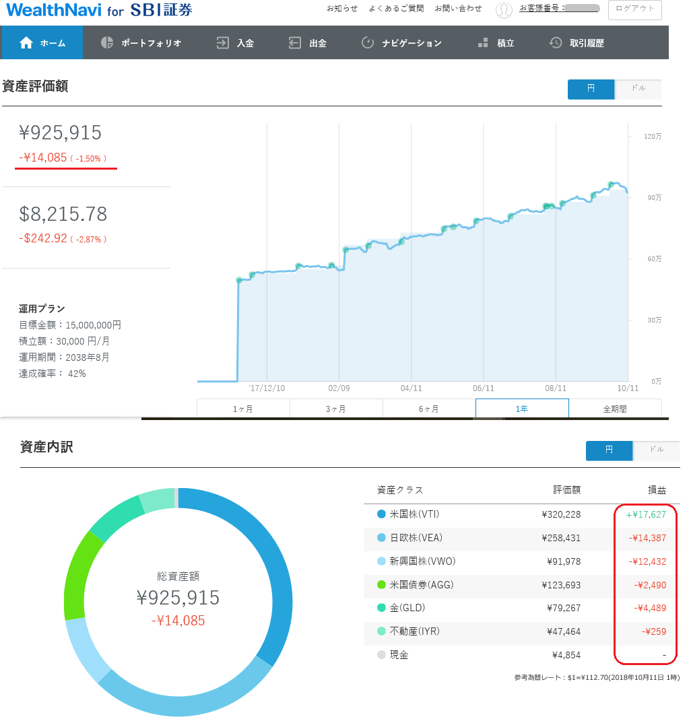Select 円 in the 資産内訳 currency toggle
The image size is (689, 725).
609,450
